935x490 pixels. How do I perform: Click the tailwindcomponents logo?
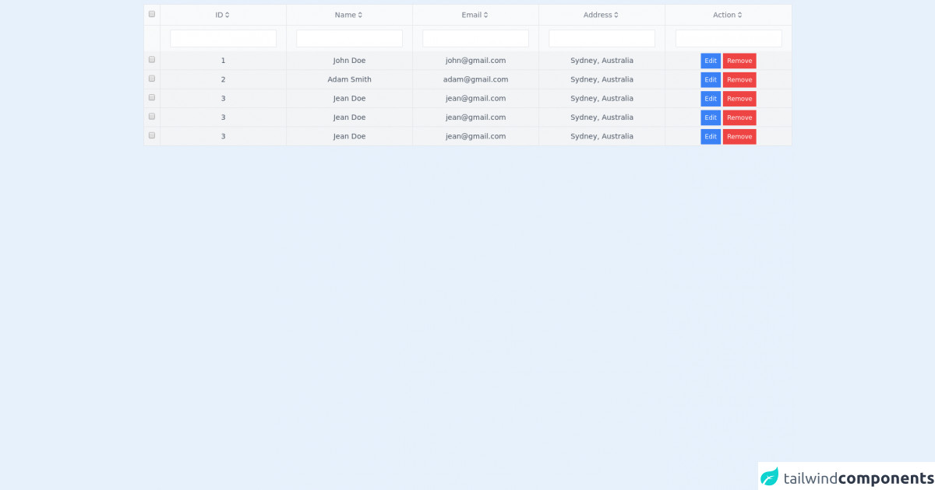pyautogui.click(x=846, y=477)
